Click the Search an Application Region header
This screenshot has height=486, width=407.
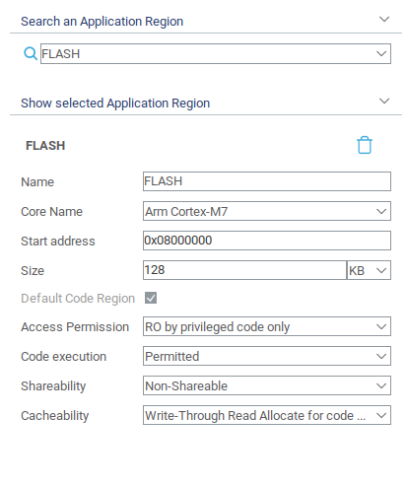click(x=102, y=22)
